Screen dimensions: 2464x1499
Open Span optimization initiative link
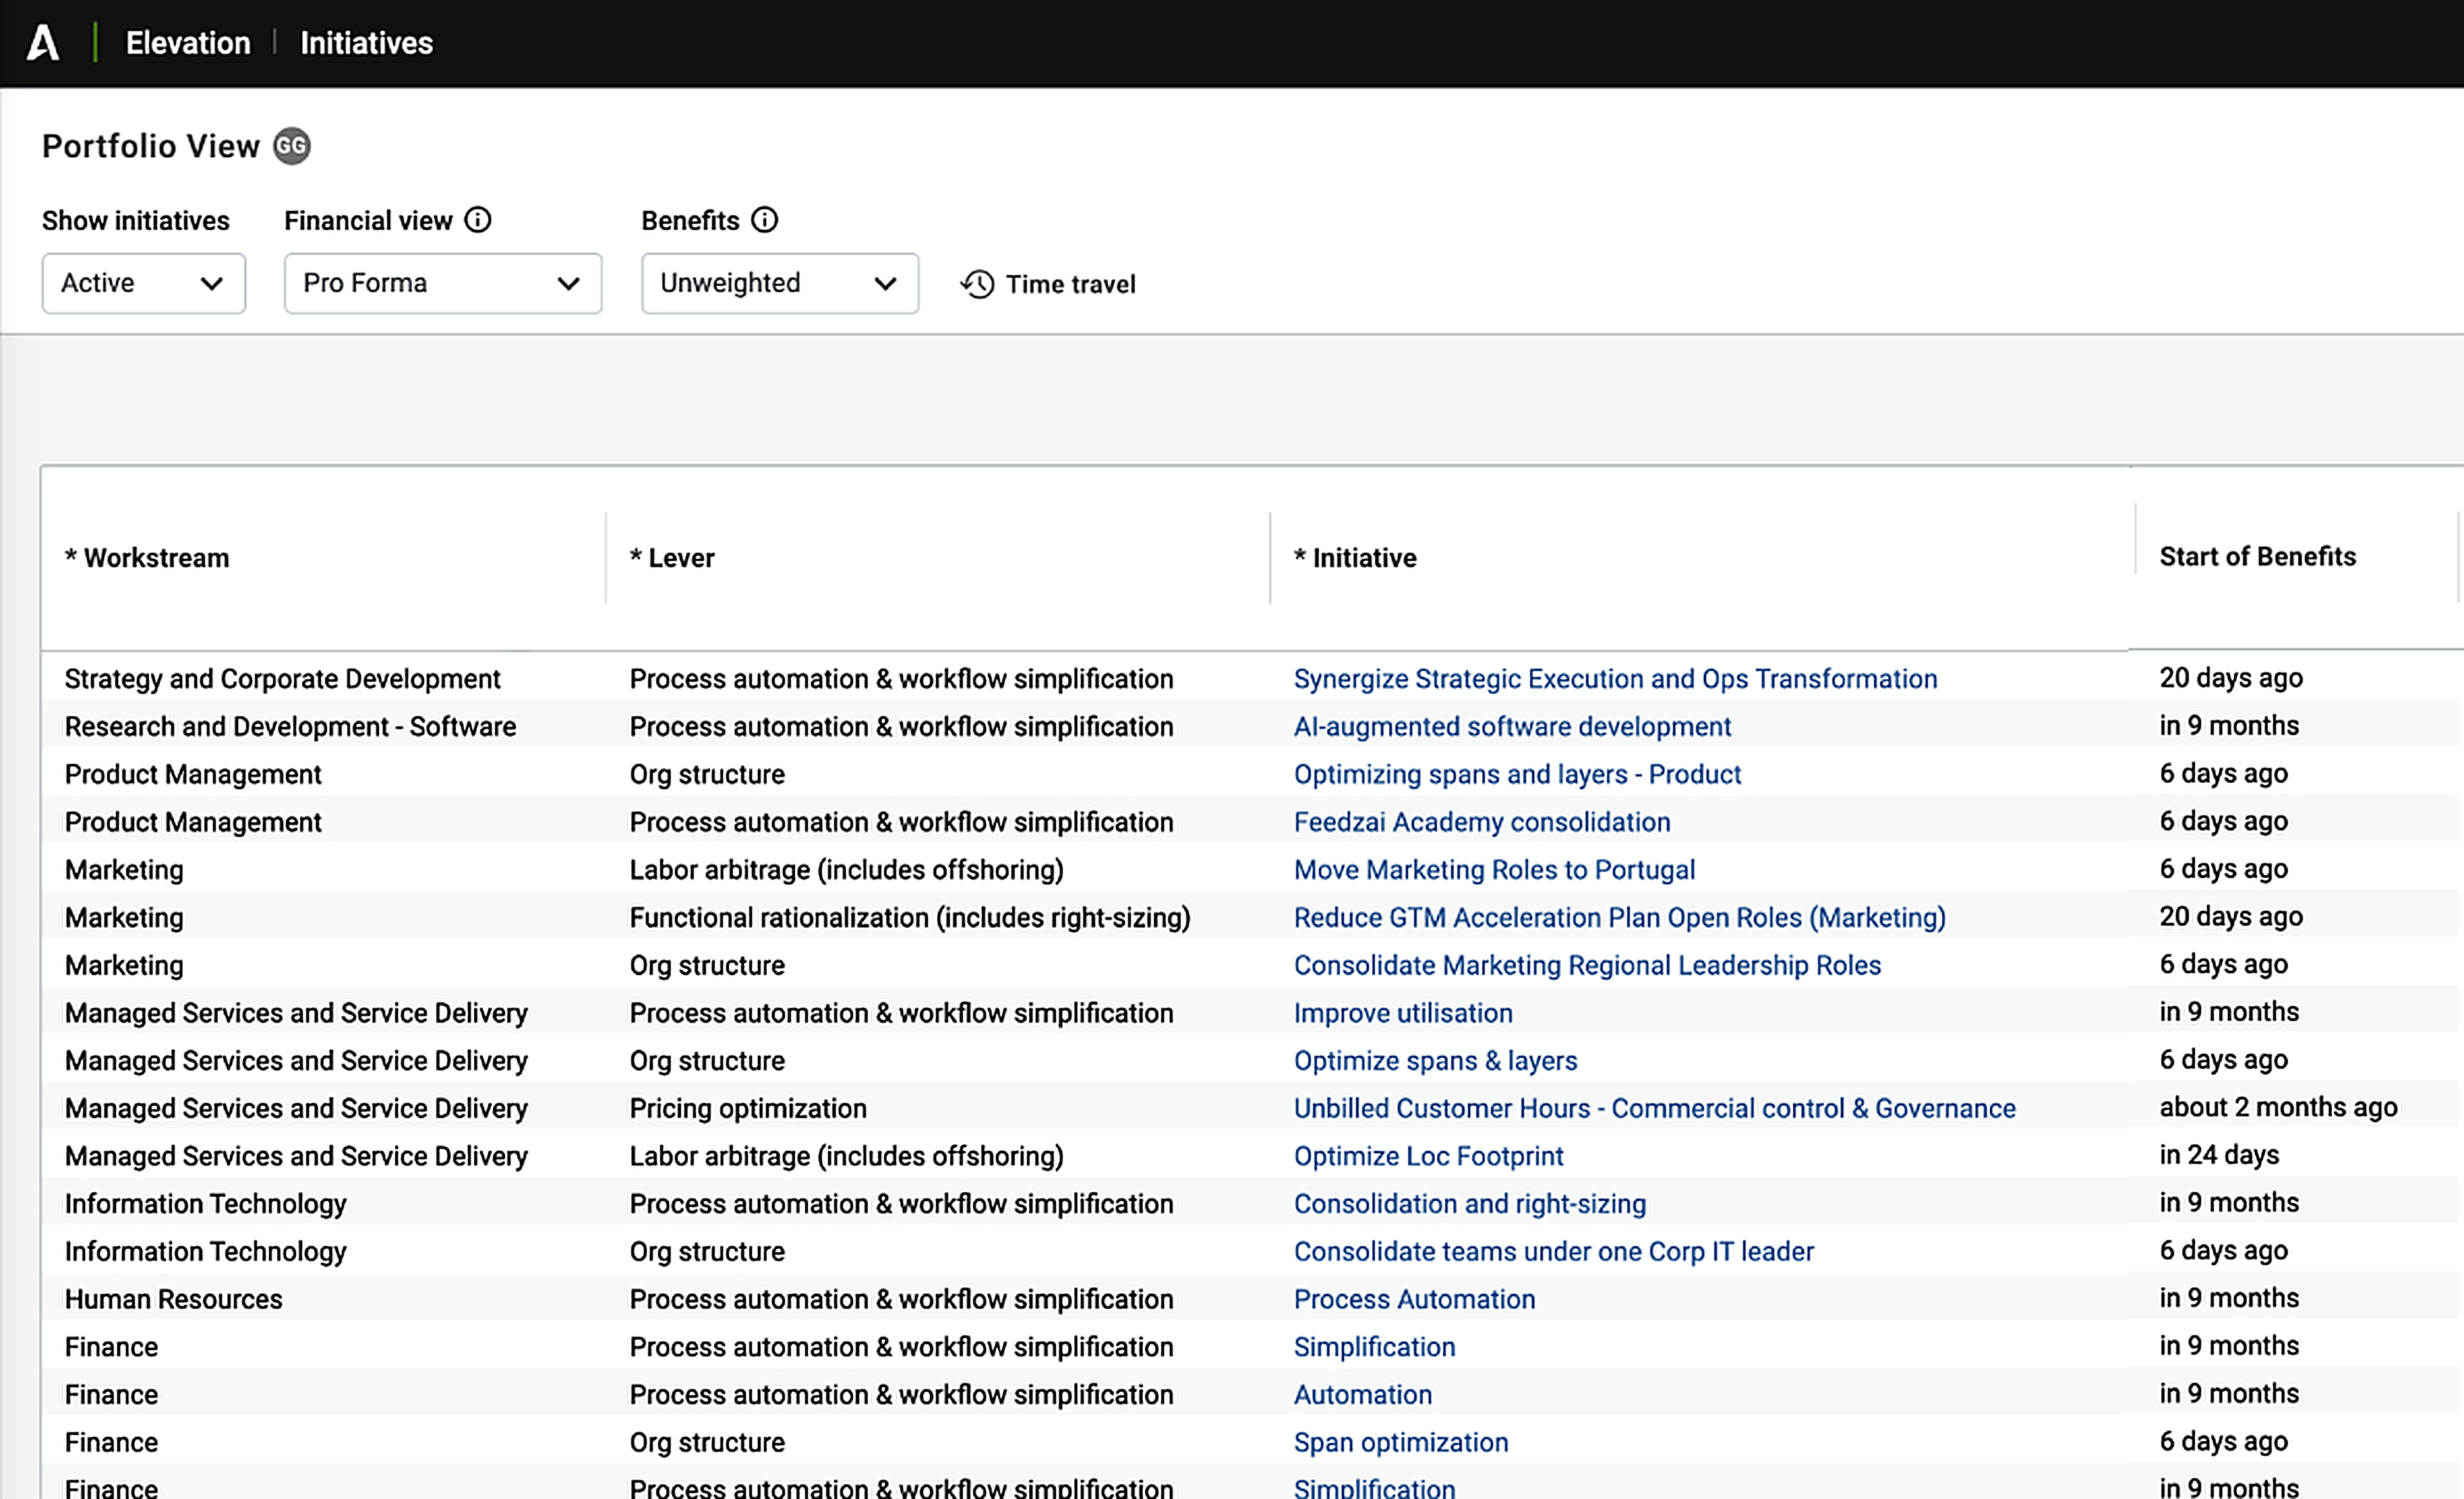[x=1400, y=1442]
